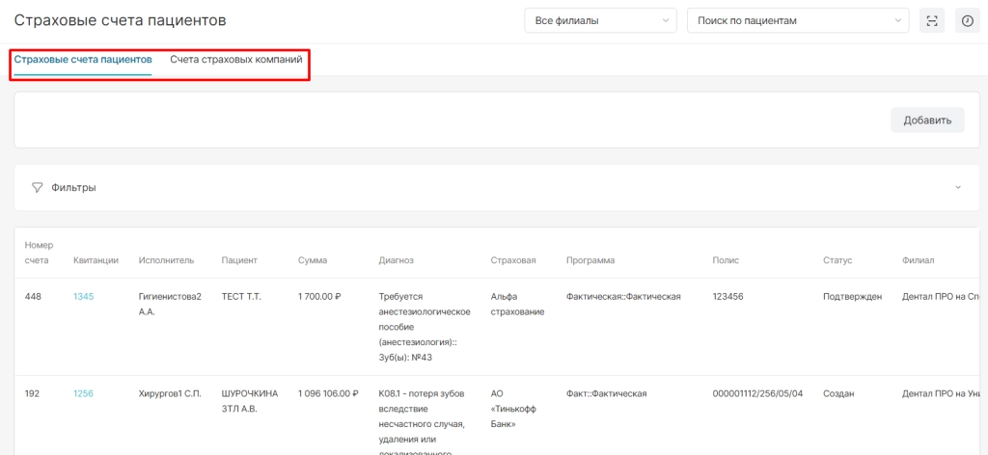The height and width of the screenshot is (455, 988).
Task: Switch to the Счета страховых компаний tab
Action: tap(236, 60)
